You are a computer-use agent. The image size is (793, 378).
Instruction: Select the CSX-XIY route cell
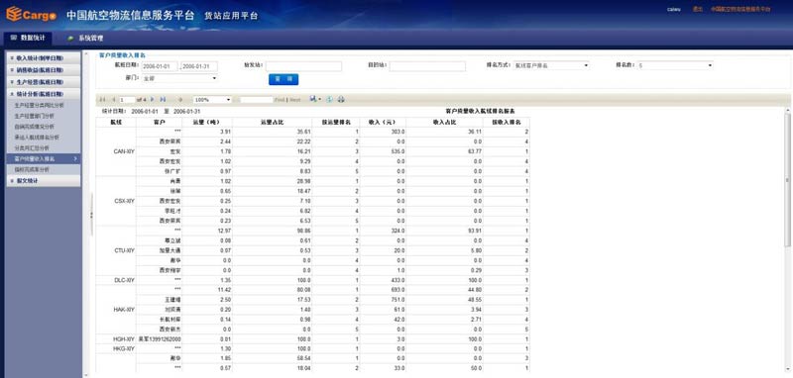pyautogui.click(x=116, y=201)
